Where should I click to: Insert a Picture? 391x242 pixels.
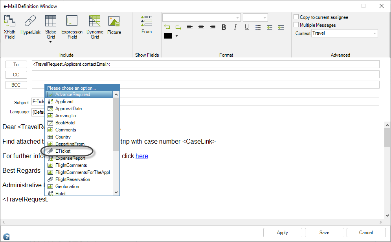tap(114, 25)
